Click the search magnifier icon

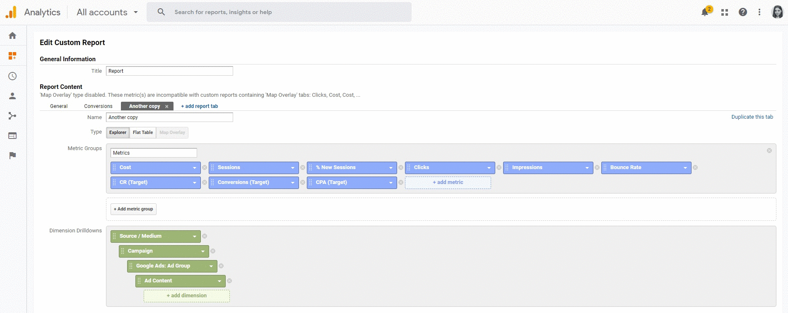coord(161,12)
